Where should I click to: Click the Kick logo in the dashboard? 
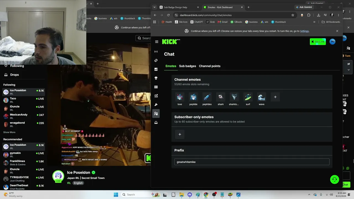(x=171, y=42)
